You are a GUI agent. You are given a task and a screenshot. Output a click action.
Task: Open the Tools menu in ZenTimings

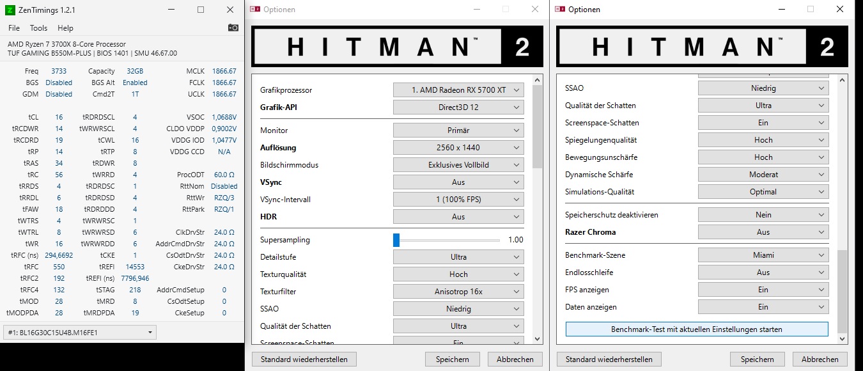38,28
